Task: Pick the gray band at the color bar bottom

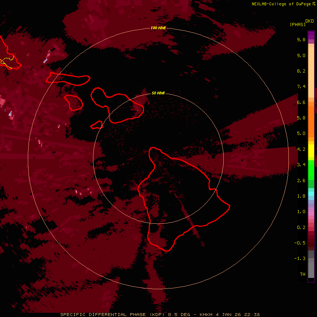Action: 311,265
